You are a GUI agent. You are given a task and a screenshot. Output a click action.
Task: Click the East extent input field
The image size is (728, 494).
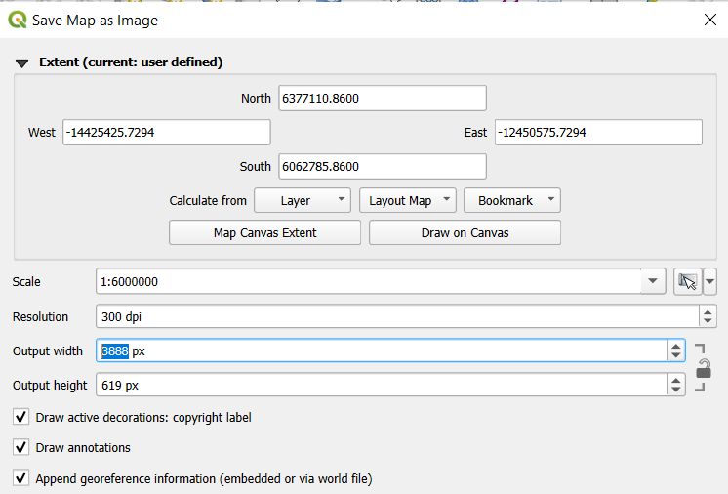598,133
